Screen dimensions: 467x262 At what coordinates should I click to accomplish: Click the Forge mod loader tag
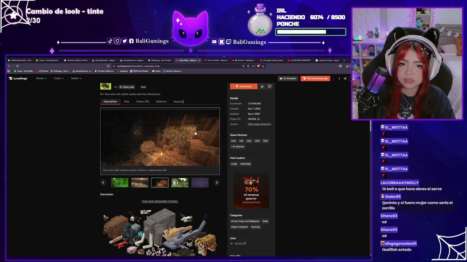(x=234, y=164)
